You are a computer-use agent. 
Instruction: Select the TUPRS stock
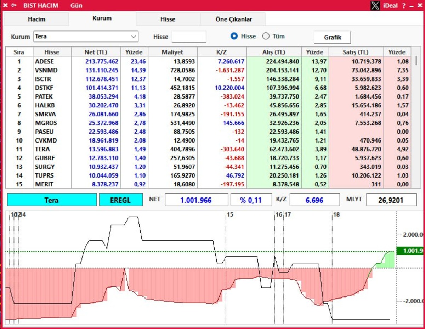pos(44,175)
